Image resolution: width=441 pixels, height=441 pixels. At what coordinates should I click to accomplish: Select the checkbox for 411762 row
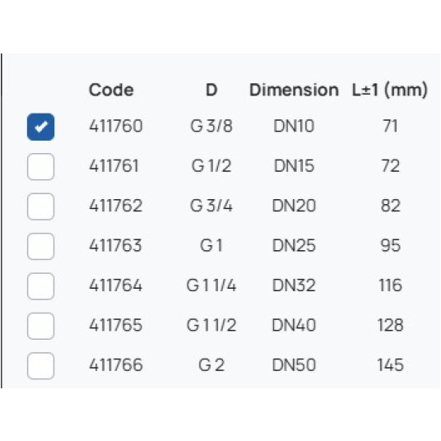click(41, 207)
